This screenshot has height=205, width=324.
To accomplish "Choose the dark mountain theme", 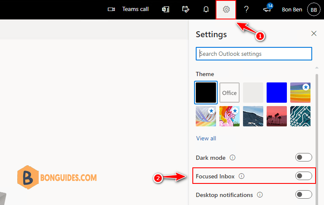I will [x=253, y=116].
